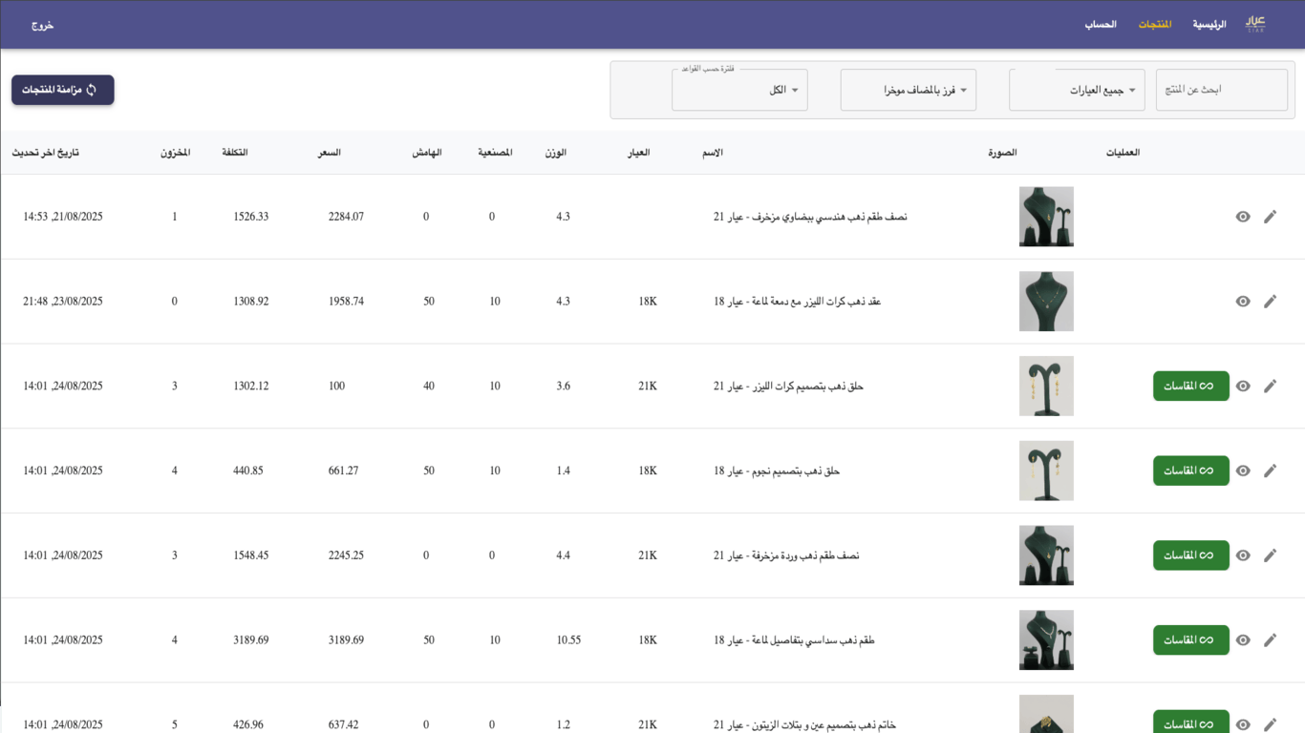Click المقاسات button for حلق ذهب كرات الليزر
Viewport: 1305px width, 733px height.
(1190, 387)
